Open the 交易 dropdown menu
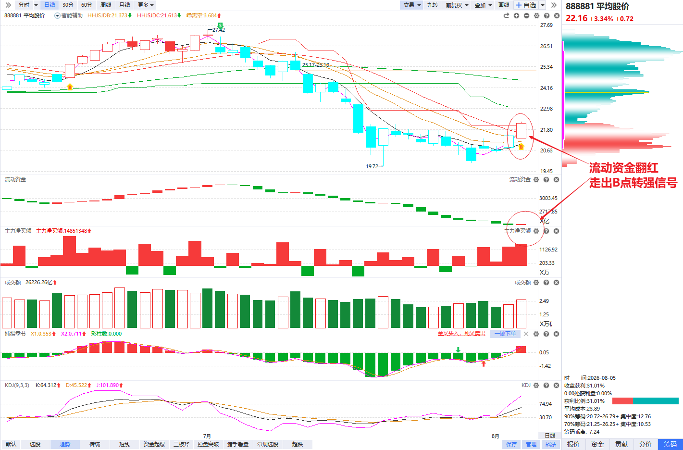683x450 pixels. (x=412, y=5)
